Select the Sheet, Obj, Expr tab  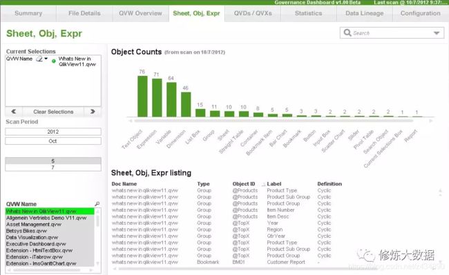point(196,13)
